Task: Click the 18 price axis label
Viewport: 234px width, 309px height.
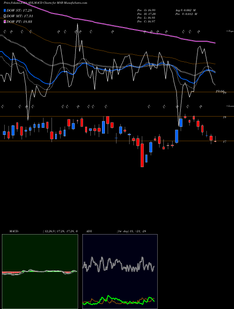Action: [224, 117]
